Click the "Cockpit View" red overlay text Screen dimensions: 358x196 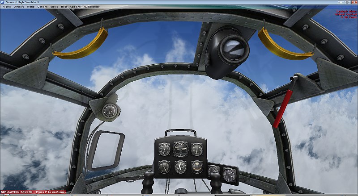point(346,12)
